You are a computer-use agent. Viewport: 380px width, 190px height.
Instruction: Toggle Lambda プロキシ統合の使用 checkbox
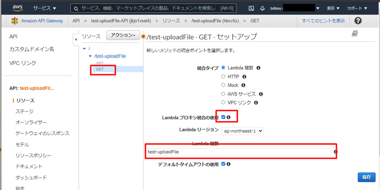pos(223,117)
